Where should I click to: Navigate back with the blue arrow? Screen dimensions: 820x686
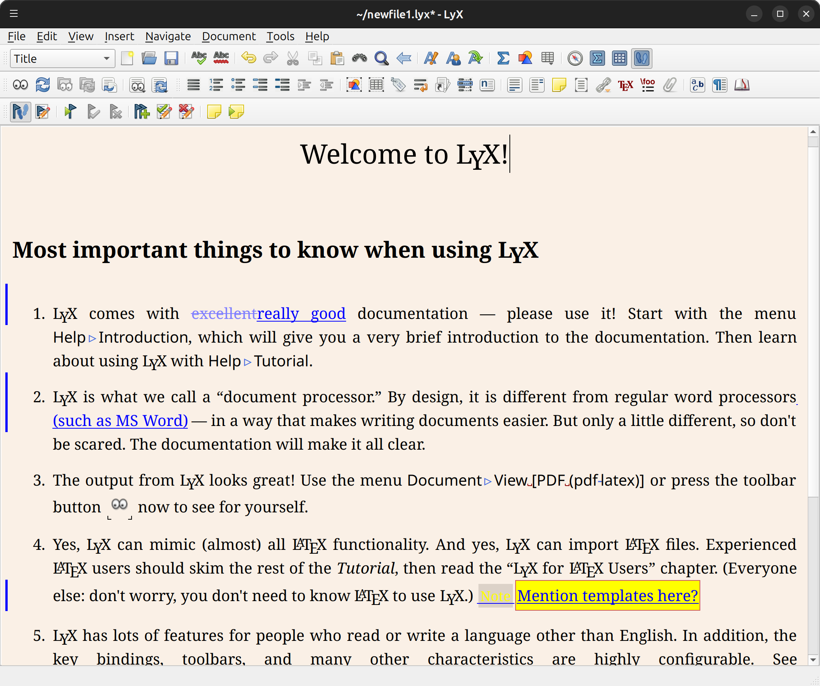(404, 59)
